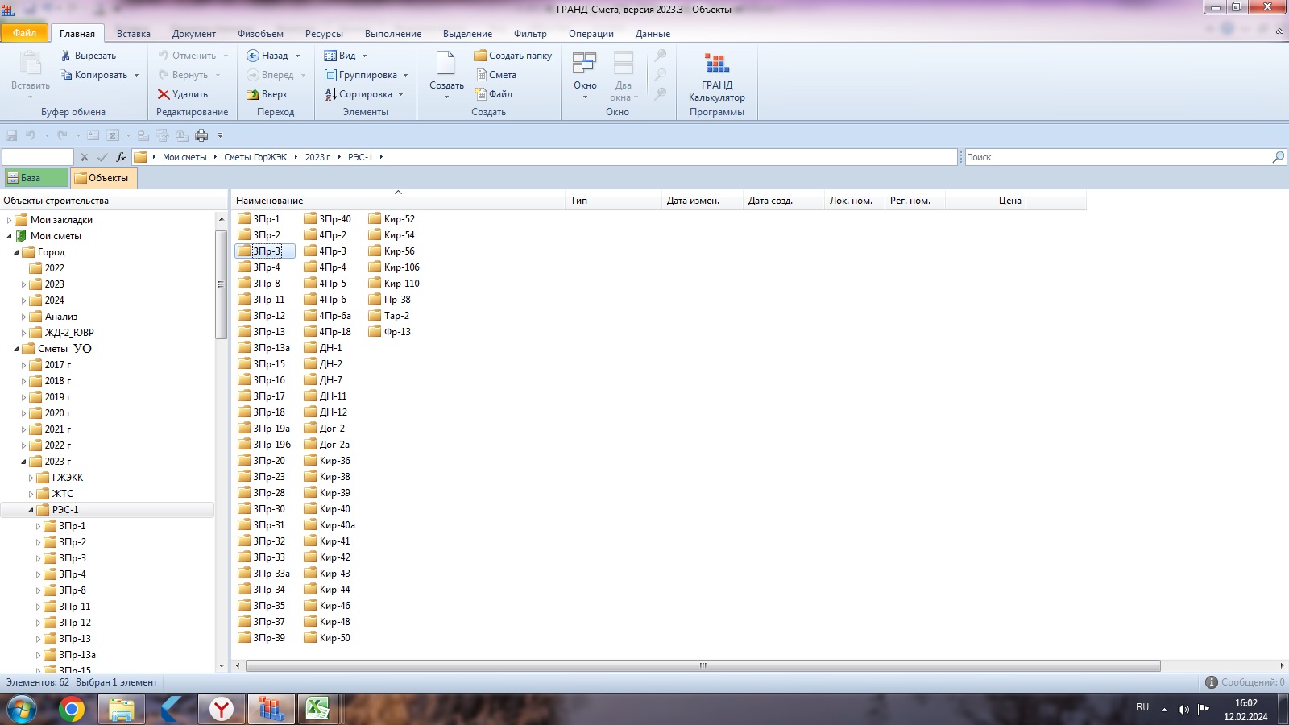Sort by the Наименование column header
This screenshot has width=1289, height=725.
tap(399, 201)
